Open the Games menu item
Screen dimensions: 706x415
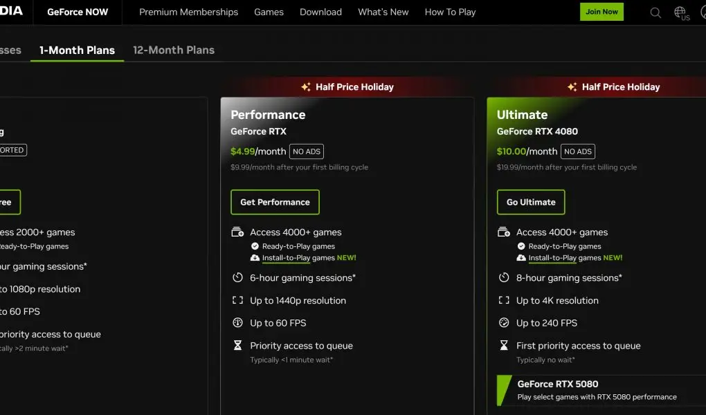(269, 12)
